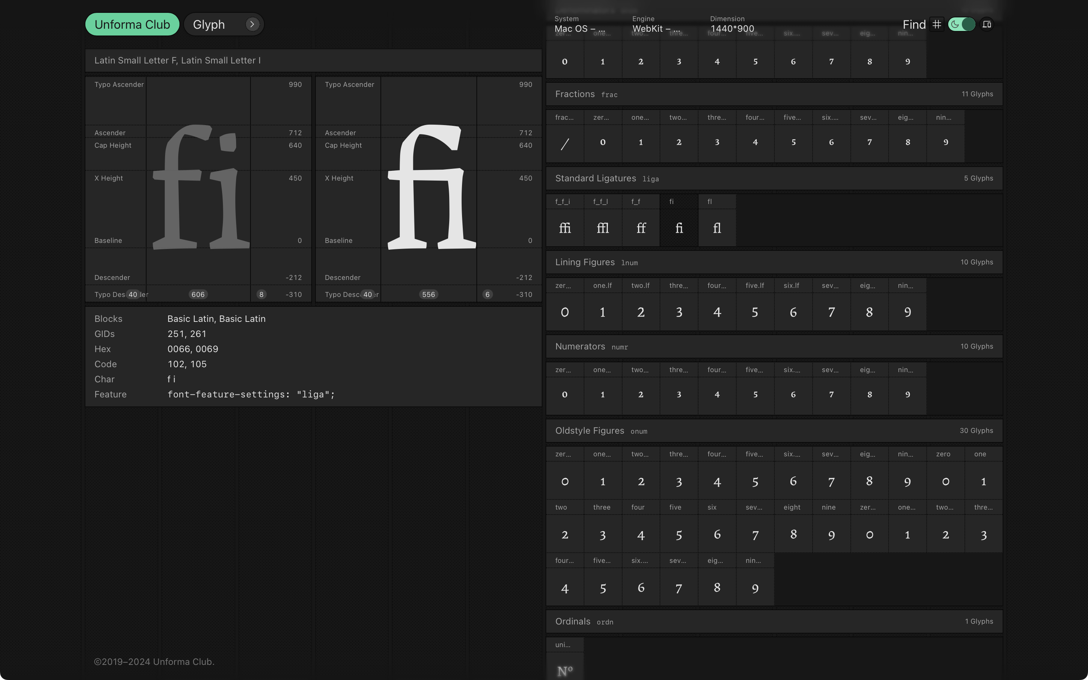Click the device preview icon

(987, 24)
